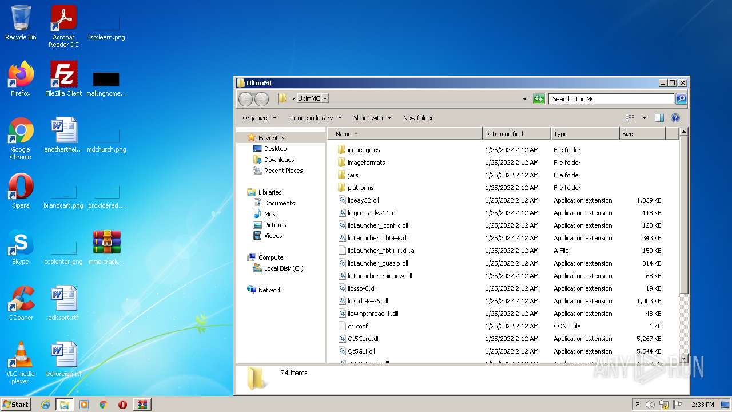Open Videos library in navigation pane
732x412 pixels.
[273, 236]
